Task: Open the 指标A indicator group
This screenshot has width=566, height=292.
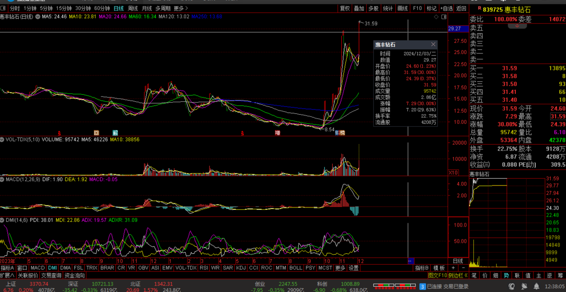Action: click(x=7, y=268)
